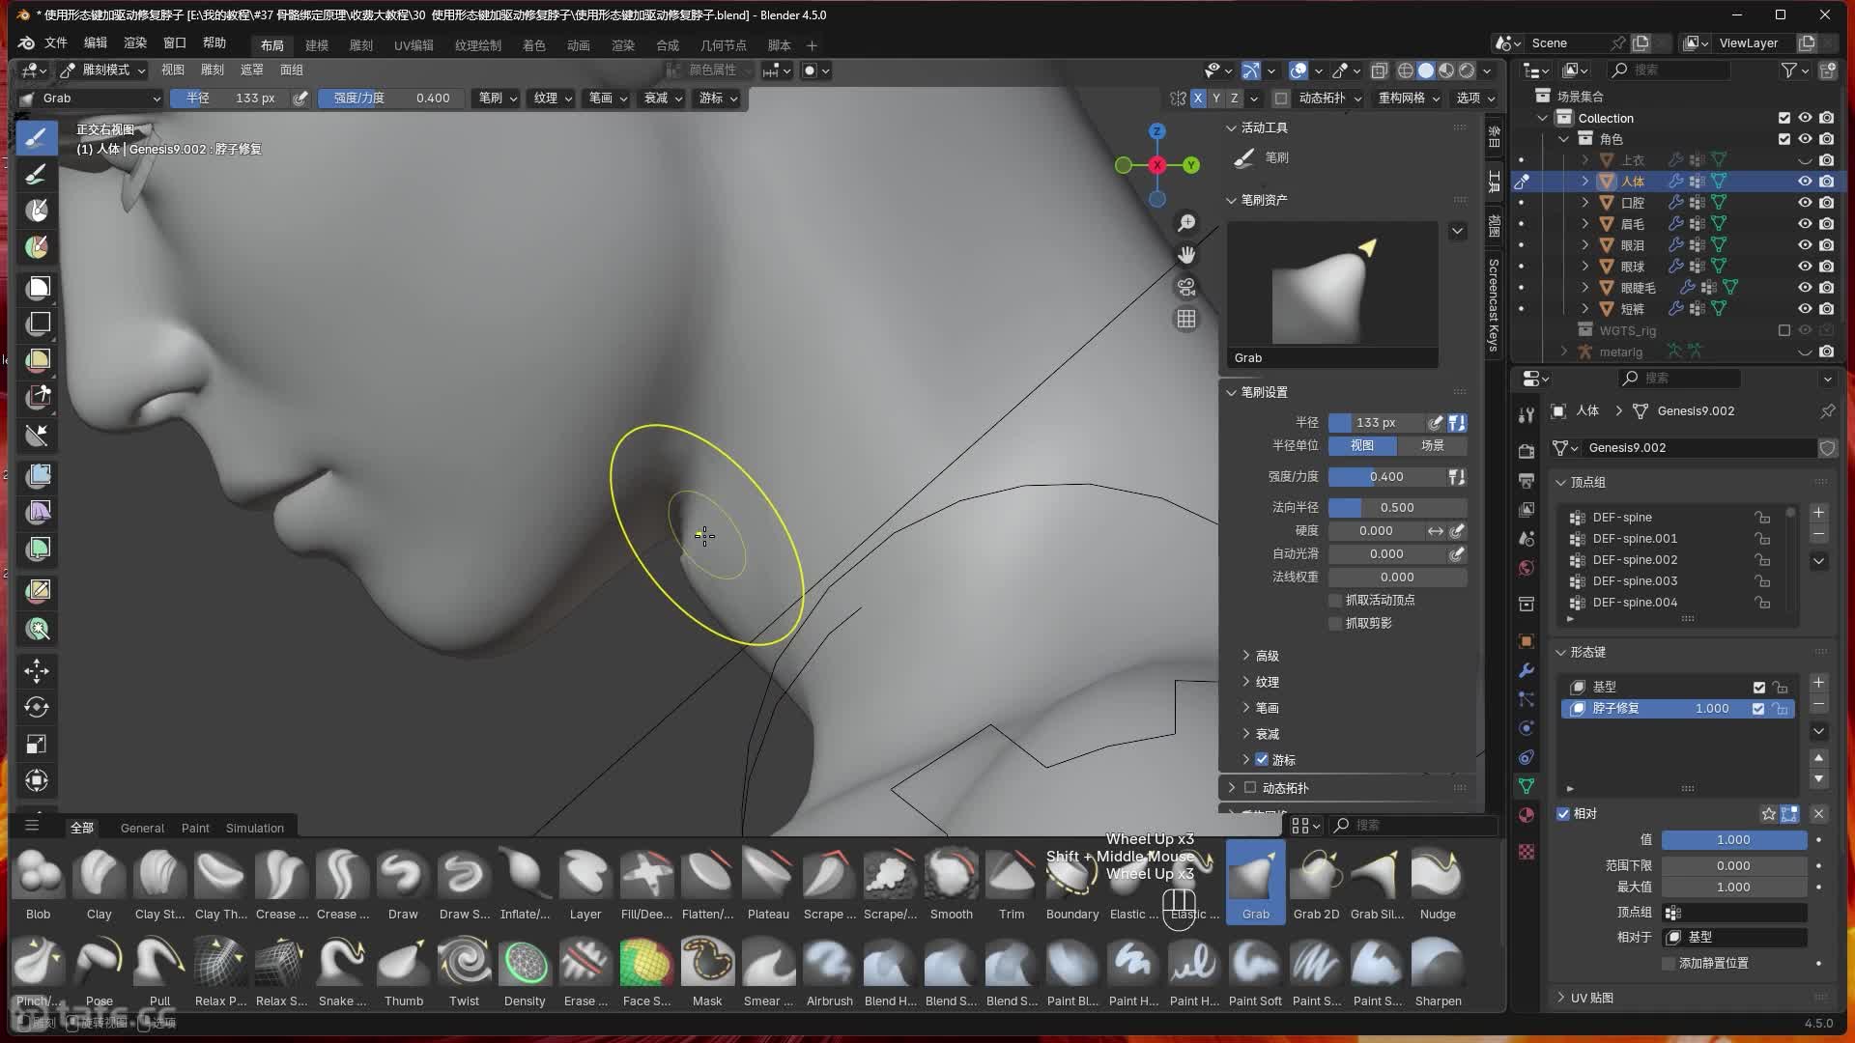Open the 编辑 menu
This screenshot has height=1043, width=1855.
96,43
